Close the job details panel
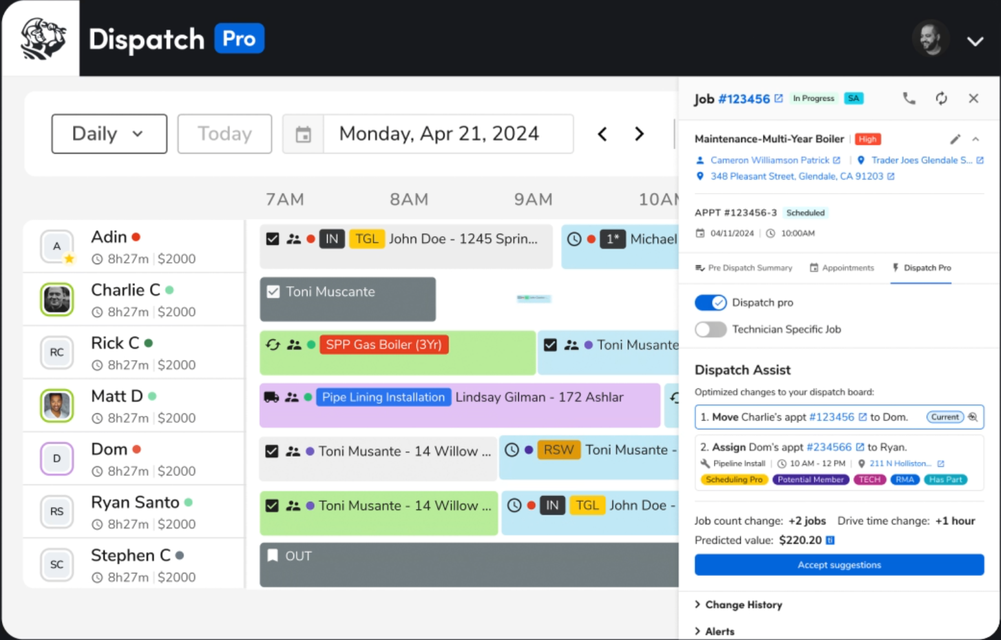Screen dimensions: 1001x640 973,98
